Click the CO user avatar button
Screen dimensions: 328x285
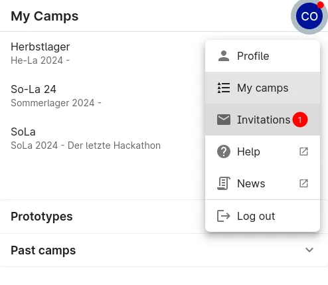(x=309, y=16)
